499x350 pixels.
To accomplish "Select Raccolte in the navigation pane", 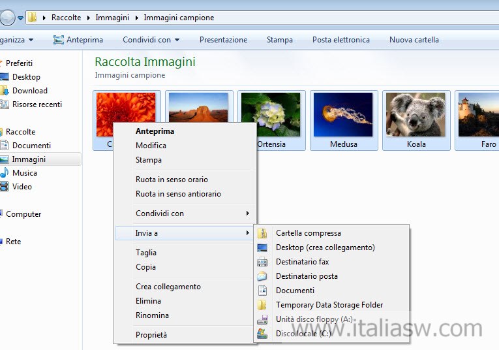I will pyautogui.click(x=21, y=132).
